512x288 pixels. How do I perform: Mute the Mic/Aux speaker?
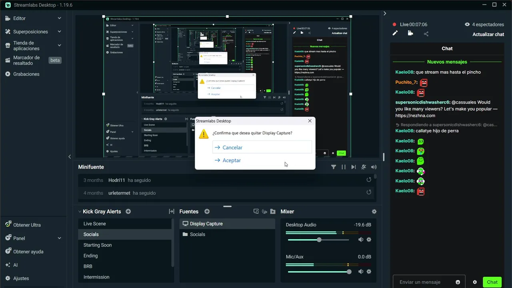[361, 272]
